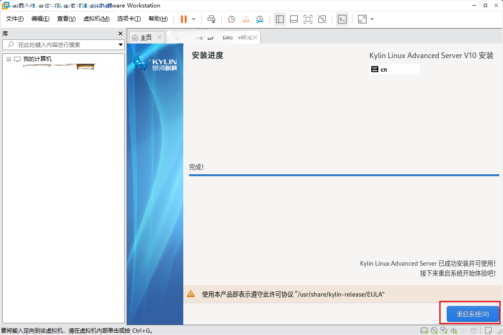This screenshot has height=335, width=503.
Task: Click the library search input field
Action: coord(63,45)
